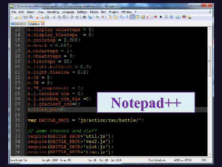Open the ? help menu
222x167 pixels.
click(x=135, y=12)
